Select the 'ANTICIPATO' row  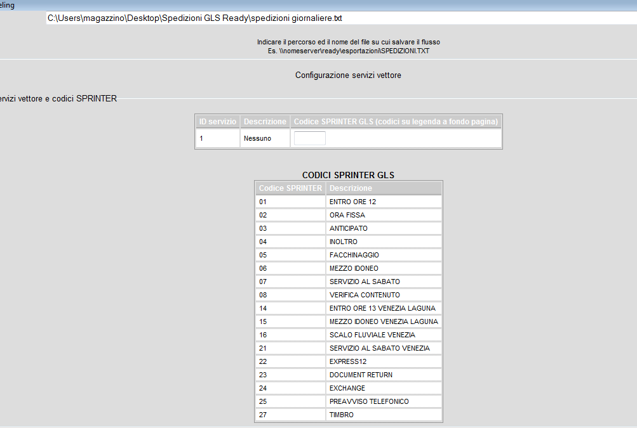349,228
